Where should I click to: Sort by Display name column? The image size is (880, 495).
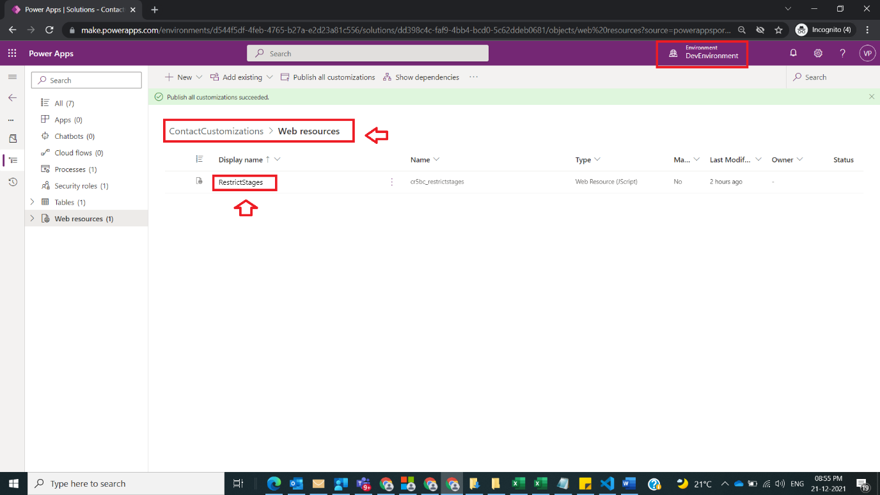pos(240,160)
